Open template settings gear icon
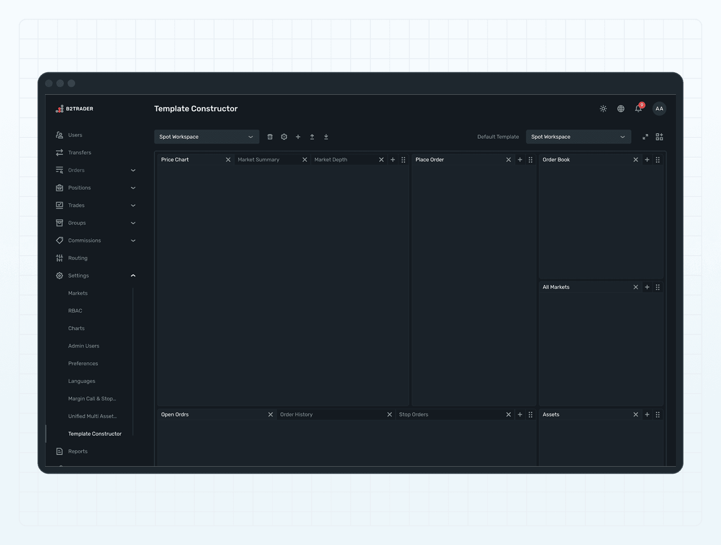Viewport: 721px width, 545px height. (x=284, y=137)
